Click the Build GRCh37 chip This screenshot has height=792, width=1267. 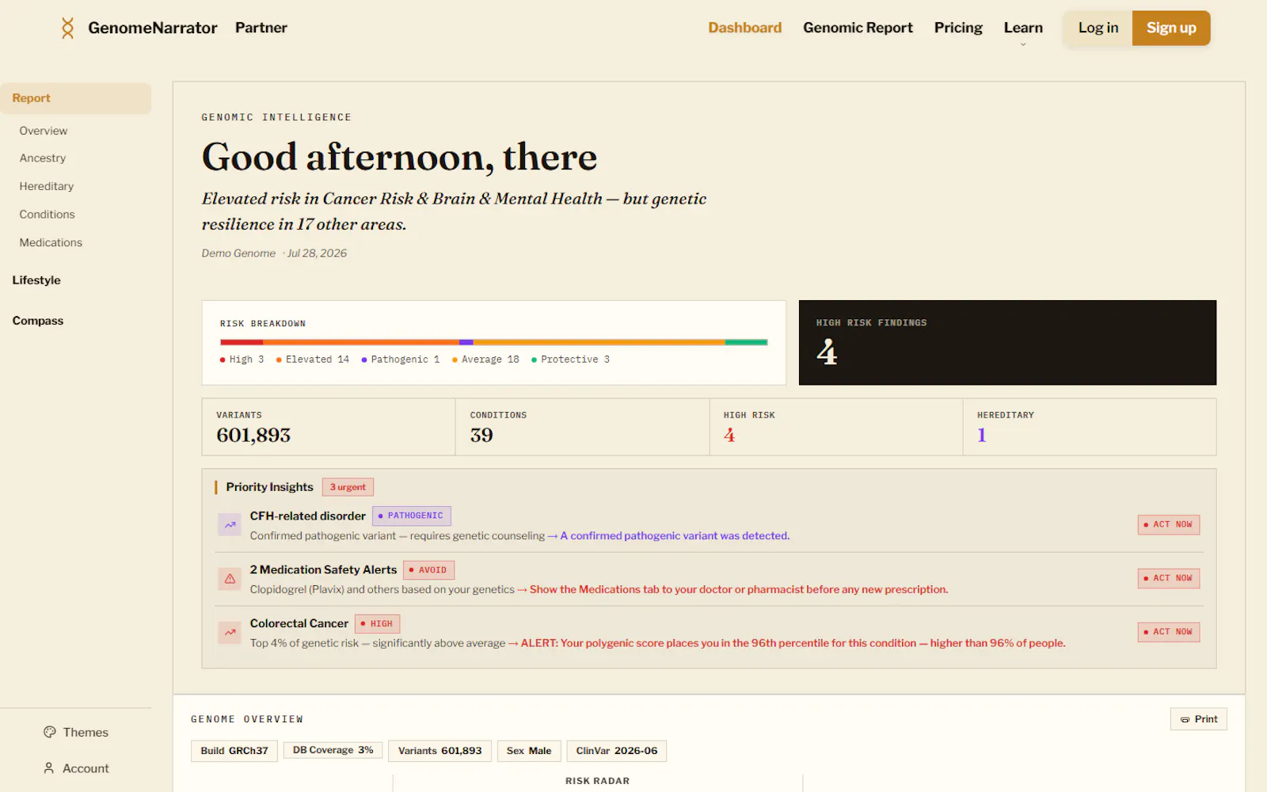tap(234, 751)
